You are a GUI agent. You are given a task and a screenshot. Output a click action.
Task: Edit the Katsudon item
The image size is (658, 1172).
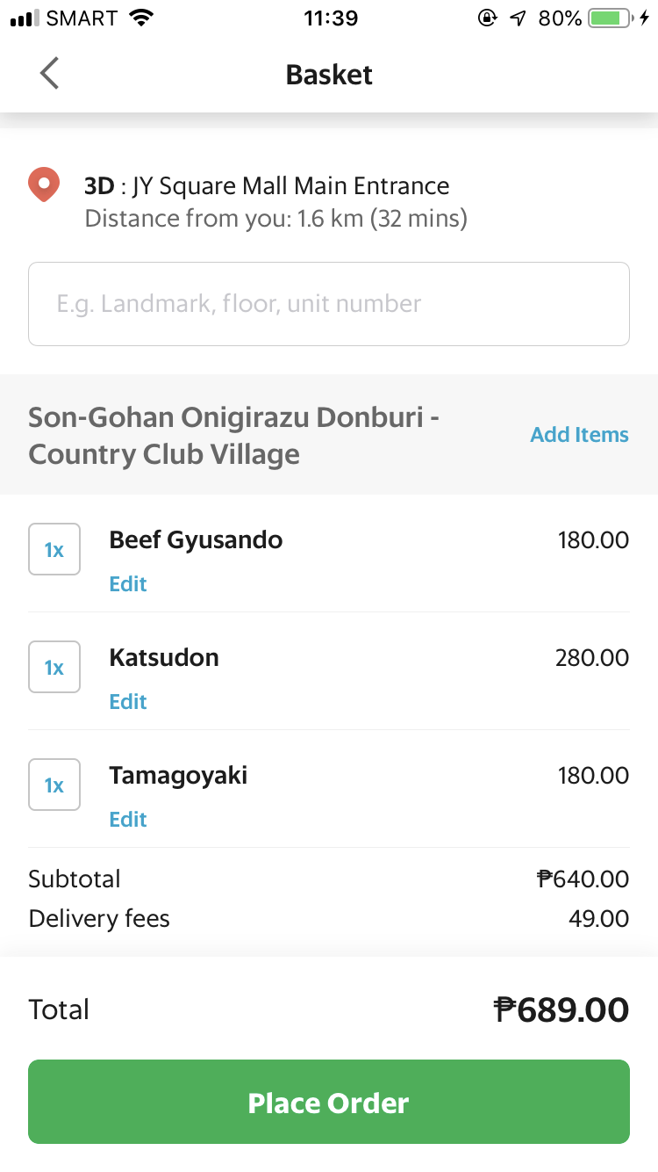tap(128, 702)
